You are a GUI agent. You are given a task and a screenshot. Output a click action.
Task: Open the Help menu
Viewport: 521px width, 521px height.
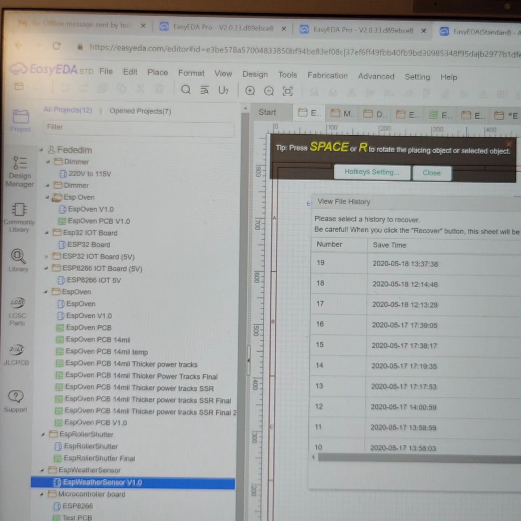pyautogui.click(x=449, y=77)
